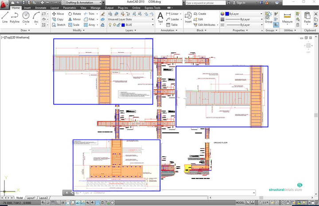Open Edit Attributes for block
The width and height of the screenshot is (319, 206).
[204, 25]
